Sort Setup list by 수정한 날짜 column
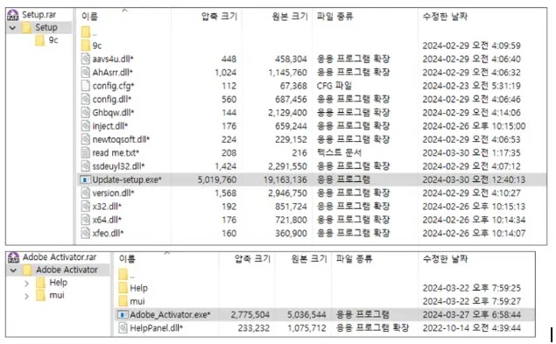Screen dimensions: 556x344 [x=445, y=17]
